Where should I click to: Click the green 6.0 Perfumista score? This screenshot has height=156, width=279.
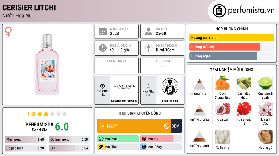tap(62, 126)
